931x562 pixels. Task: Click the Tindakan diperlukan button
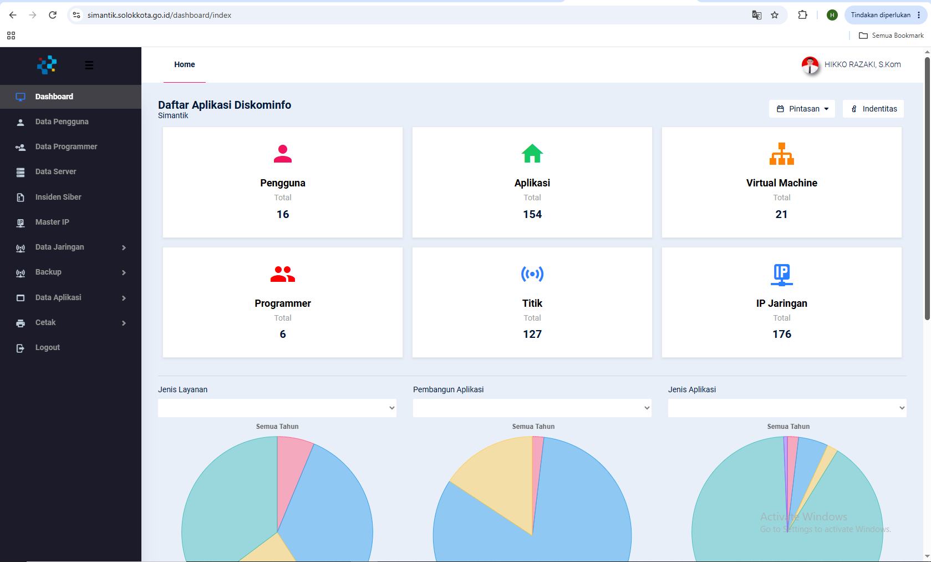point(886,15)
